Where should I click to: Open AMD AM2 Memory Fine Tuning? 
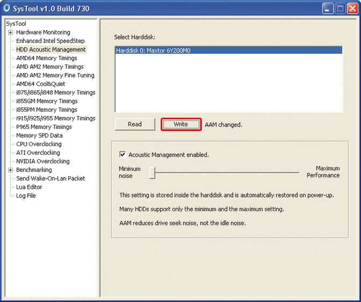[x=55, y=75]
